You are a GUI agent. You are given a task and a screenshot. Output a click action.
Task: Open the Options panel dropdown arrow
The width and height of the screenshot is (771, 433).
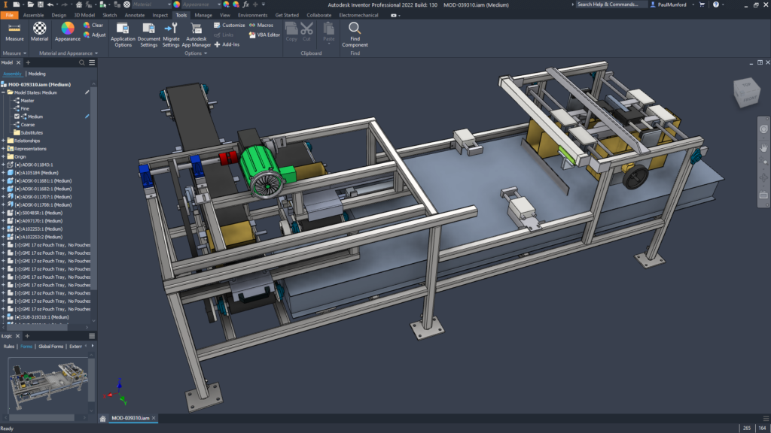[206, 53]
